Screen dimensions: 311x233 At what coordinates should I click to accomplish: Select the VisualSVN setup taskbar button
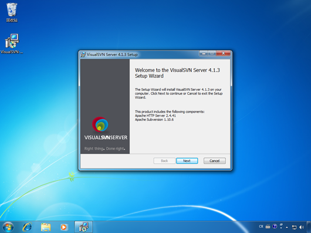coord(83,227)
